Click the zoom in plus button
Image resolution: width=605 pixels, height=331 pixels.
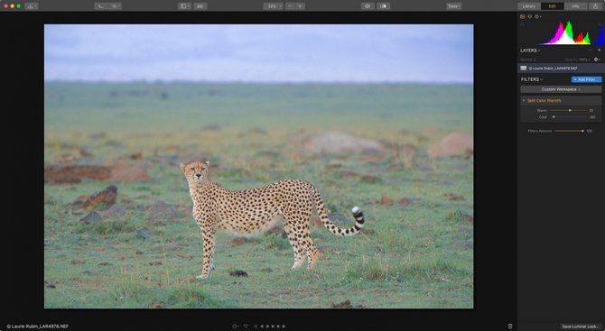(x=300, y=6)
